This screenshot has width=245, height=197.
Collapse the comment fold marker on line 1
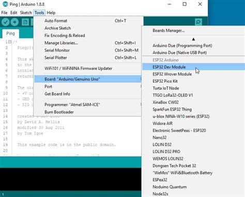click(x=10, y=42)
